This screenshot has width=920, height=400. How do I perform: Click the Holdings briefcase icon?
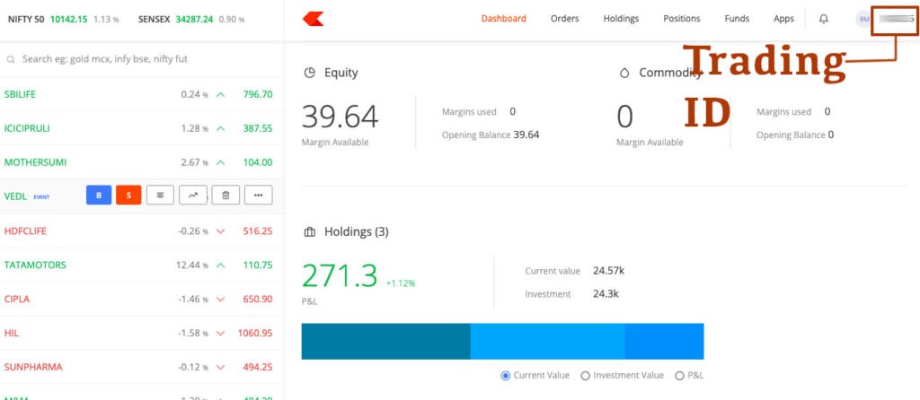click(309, 232)
